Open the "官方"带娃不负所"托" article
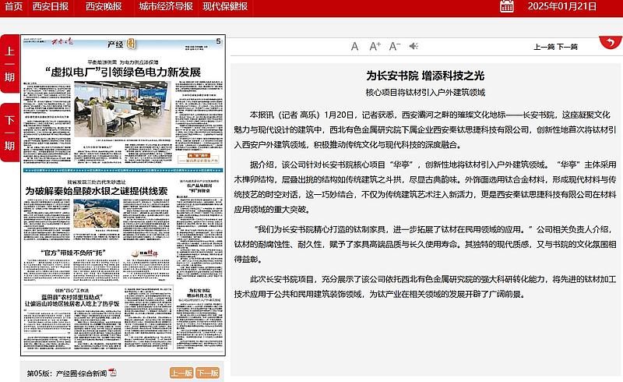623x382 pixels. (x=73, y=253)
